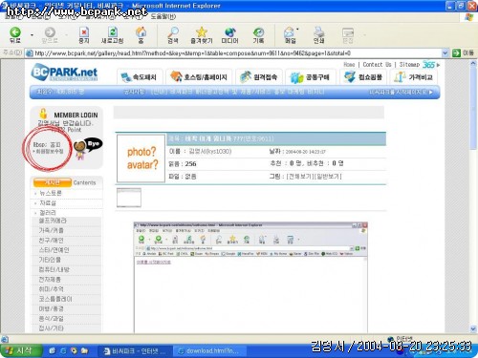The image size is (478, 358).
Task: Click the BCPARK.net logo
Action: (64, 73)
